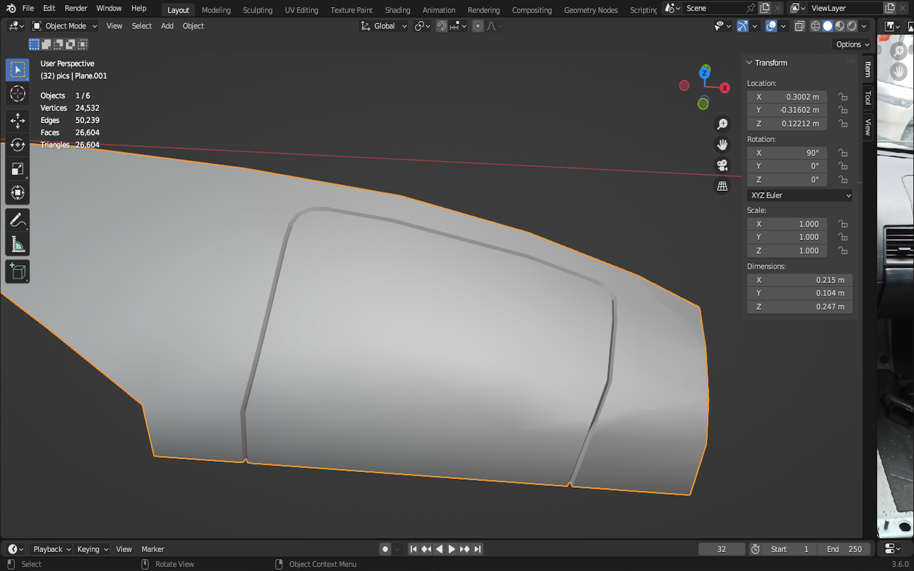The width and height of the screenshot is (914, 571).
Task: Click the pan hand in the 3D viewport
Action: pos(722,145)
